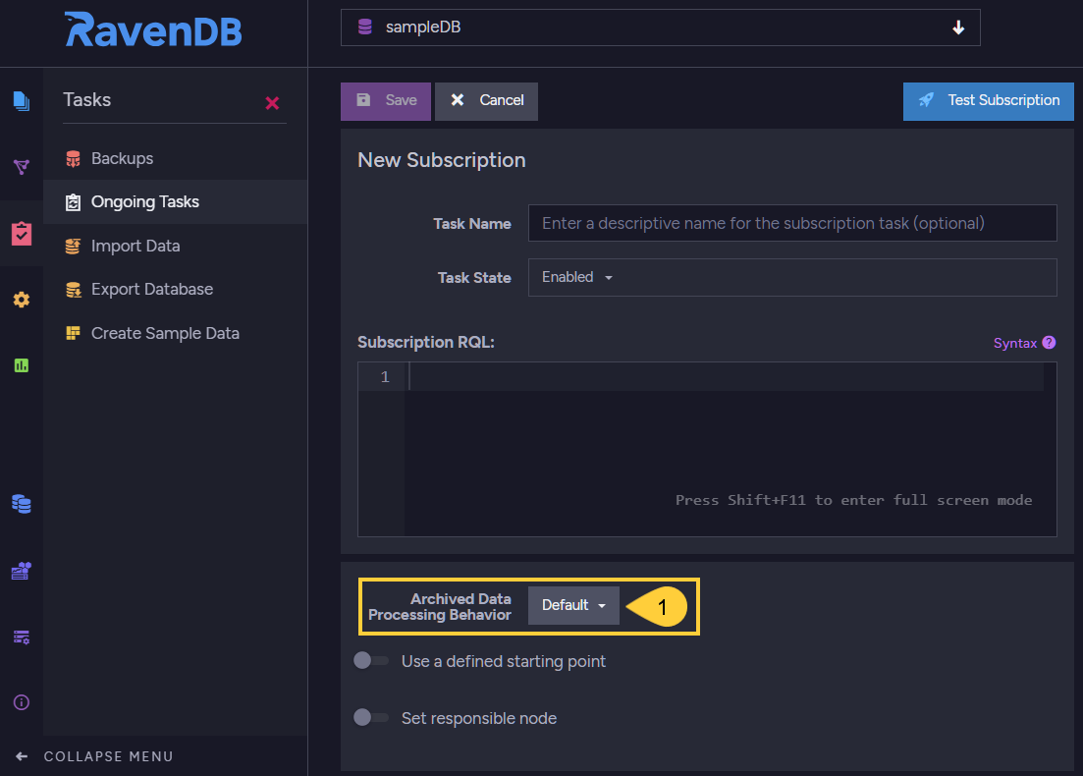Screen dimensions: 1083x776
Task: Open the Documents sidebar icon
Action: coord(22,101)
